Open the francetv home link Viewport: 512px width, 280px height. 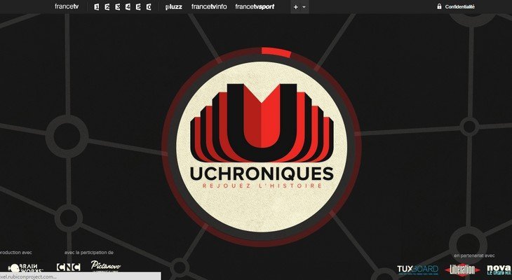pos(67,6)
